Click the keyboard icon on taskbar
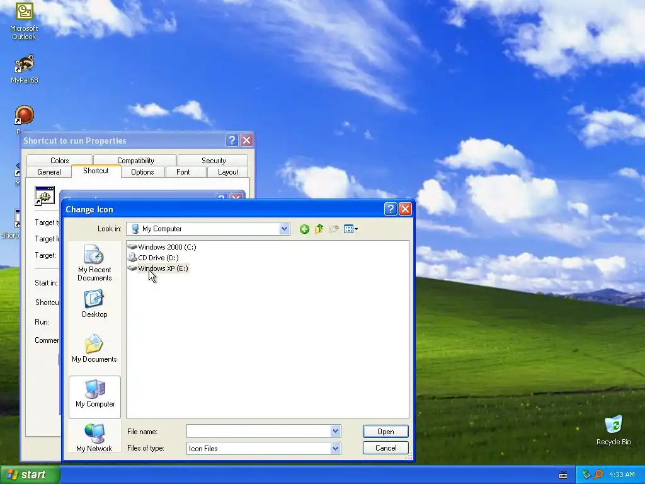The image size is (645, 484). point(563,475)
